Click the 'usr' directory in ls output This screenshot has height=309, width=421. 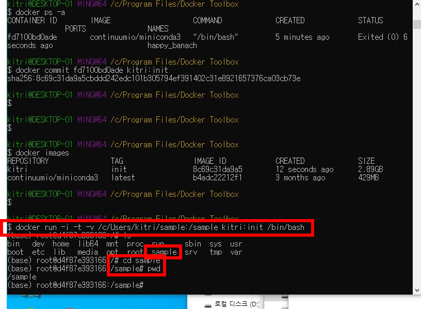(x=236, y=244)
